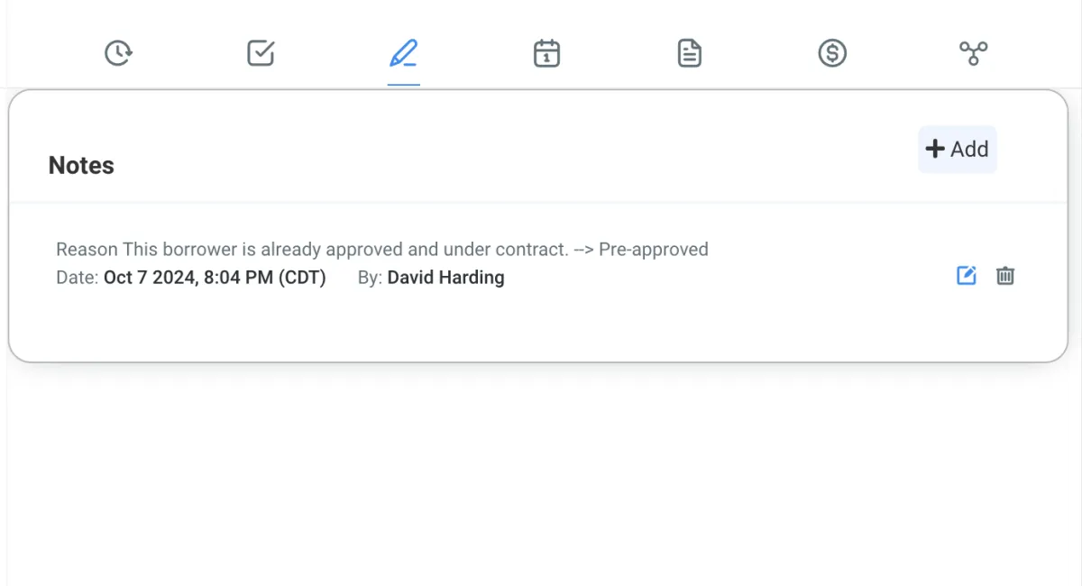
Task: Edit the pre-approved borrower note
Action: point(966,276)
